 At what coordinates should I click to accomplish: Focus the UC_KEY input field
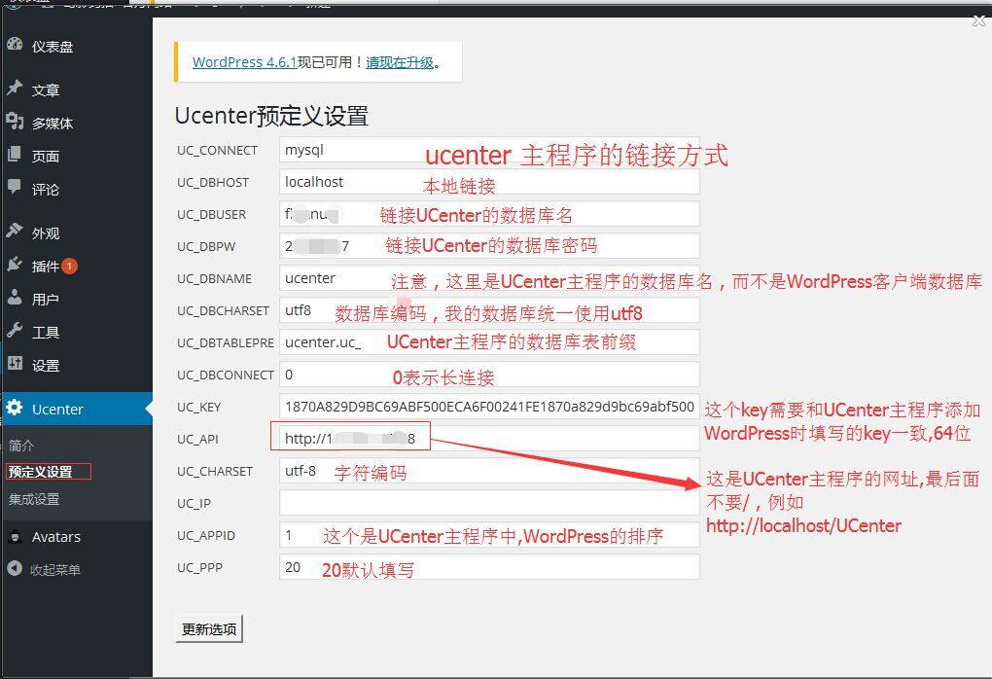(489, 407)
